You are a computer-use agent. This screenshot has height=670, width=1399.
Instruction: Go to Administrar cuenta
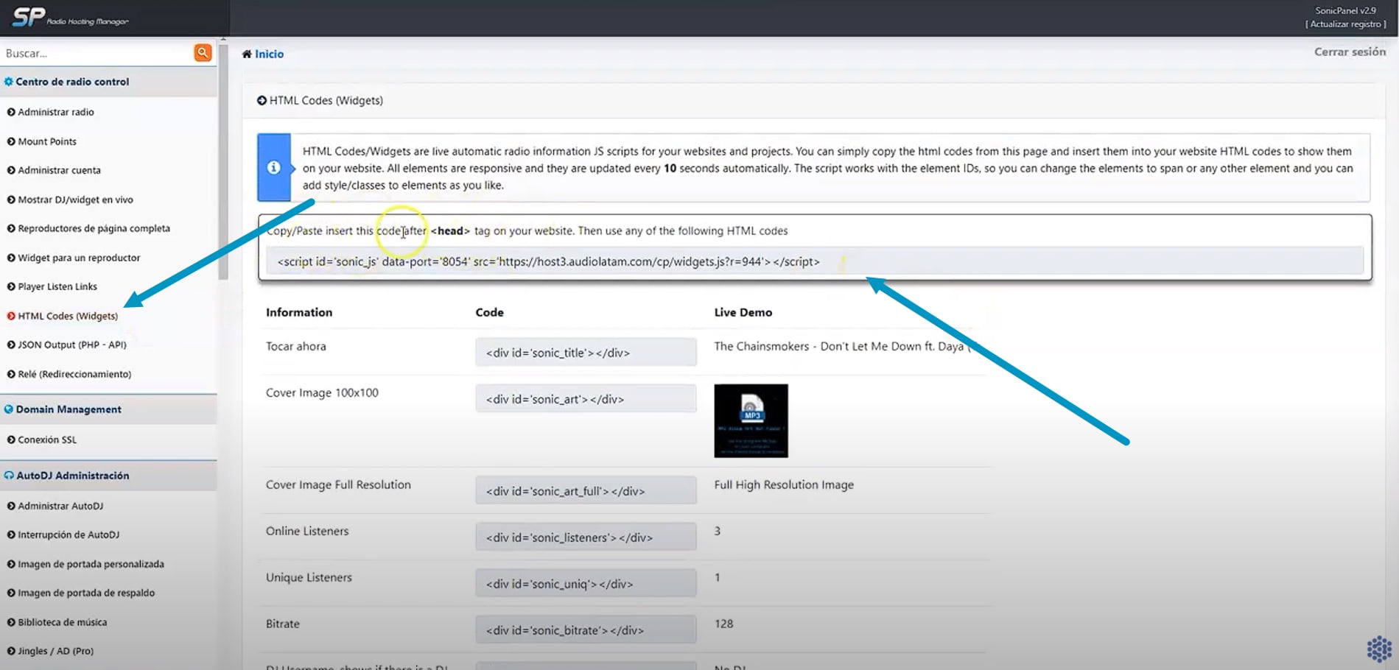[59, 170]
